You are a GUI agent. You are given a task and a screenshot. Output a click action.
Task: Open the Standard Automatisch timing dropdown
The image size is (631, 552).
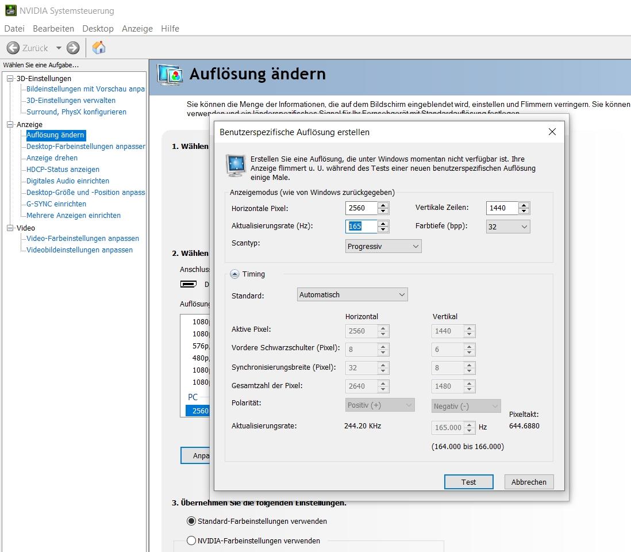(352, 295)
